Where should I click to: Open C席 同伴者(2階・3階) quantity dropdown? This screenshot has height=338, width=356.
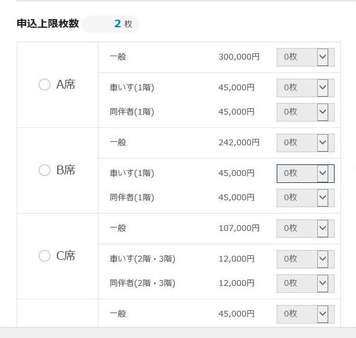pos(306,283)
